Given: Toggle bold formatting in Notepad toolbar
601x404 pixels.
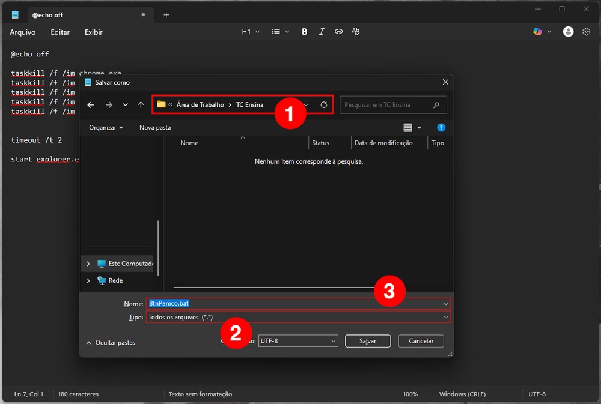Looking at the screenshot, I should click(304, 32).
